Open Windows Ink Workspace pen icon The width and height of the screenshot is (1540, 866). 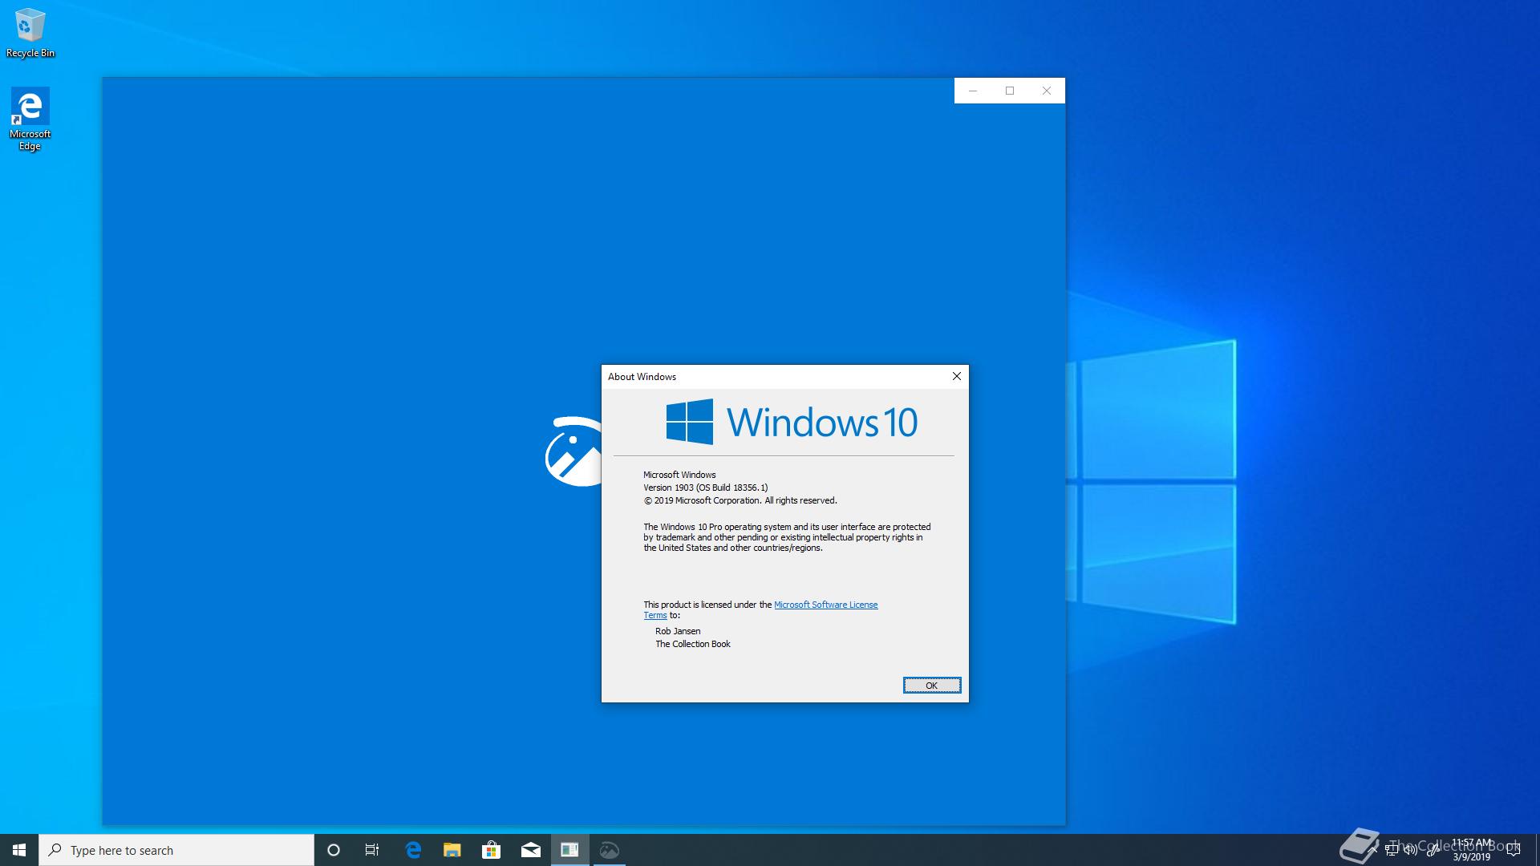1432,850
